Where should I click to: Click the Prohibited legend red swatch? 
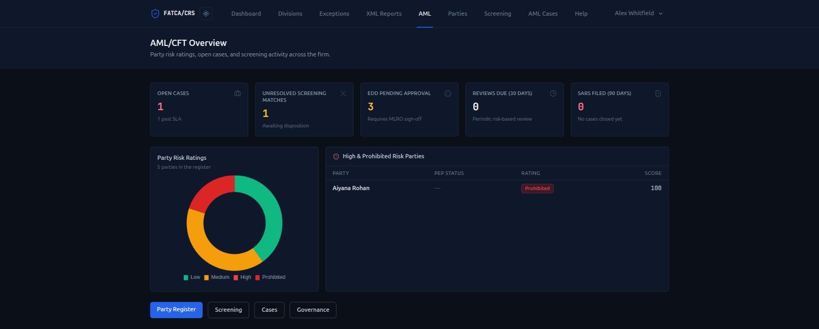click(x=258, y=277)
